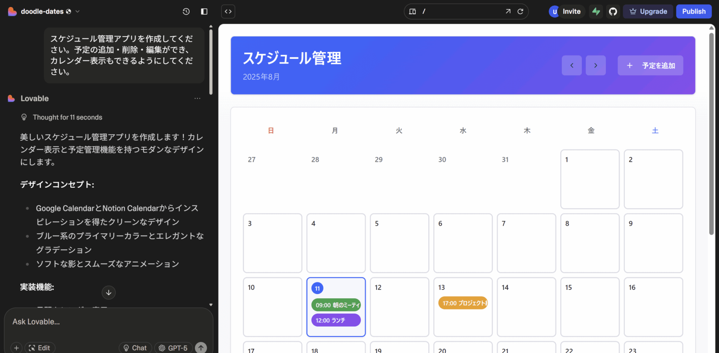Click the preview pane vertical scrollbar
The height and width of the screenshot is (353, 719).
pyautogui.click(x=711, y=133)
